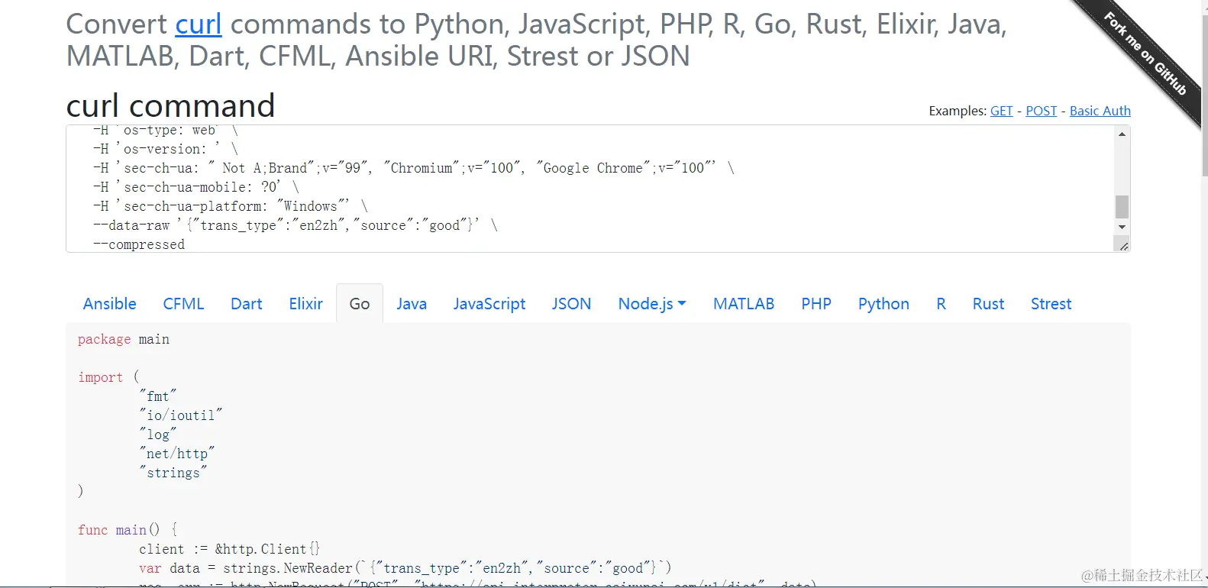
Task: Click the 'os-version:' header line
Action: pos(166,149)
